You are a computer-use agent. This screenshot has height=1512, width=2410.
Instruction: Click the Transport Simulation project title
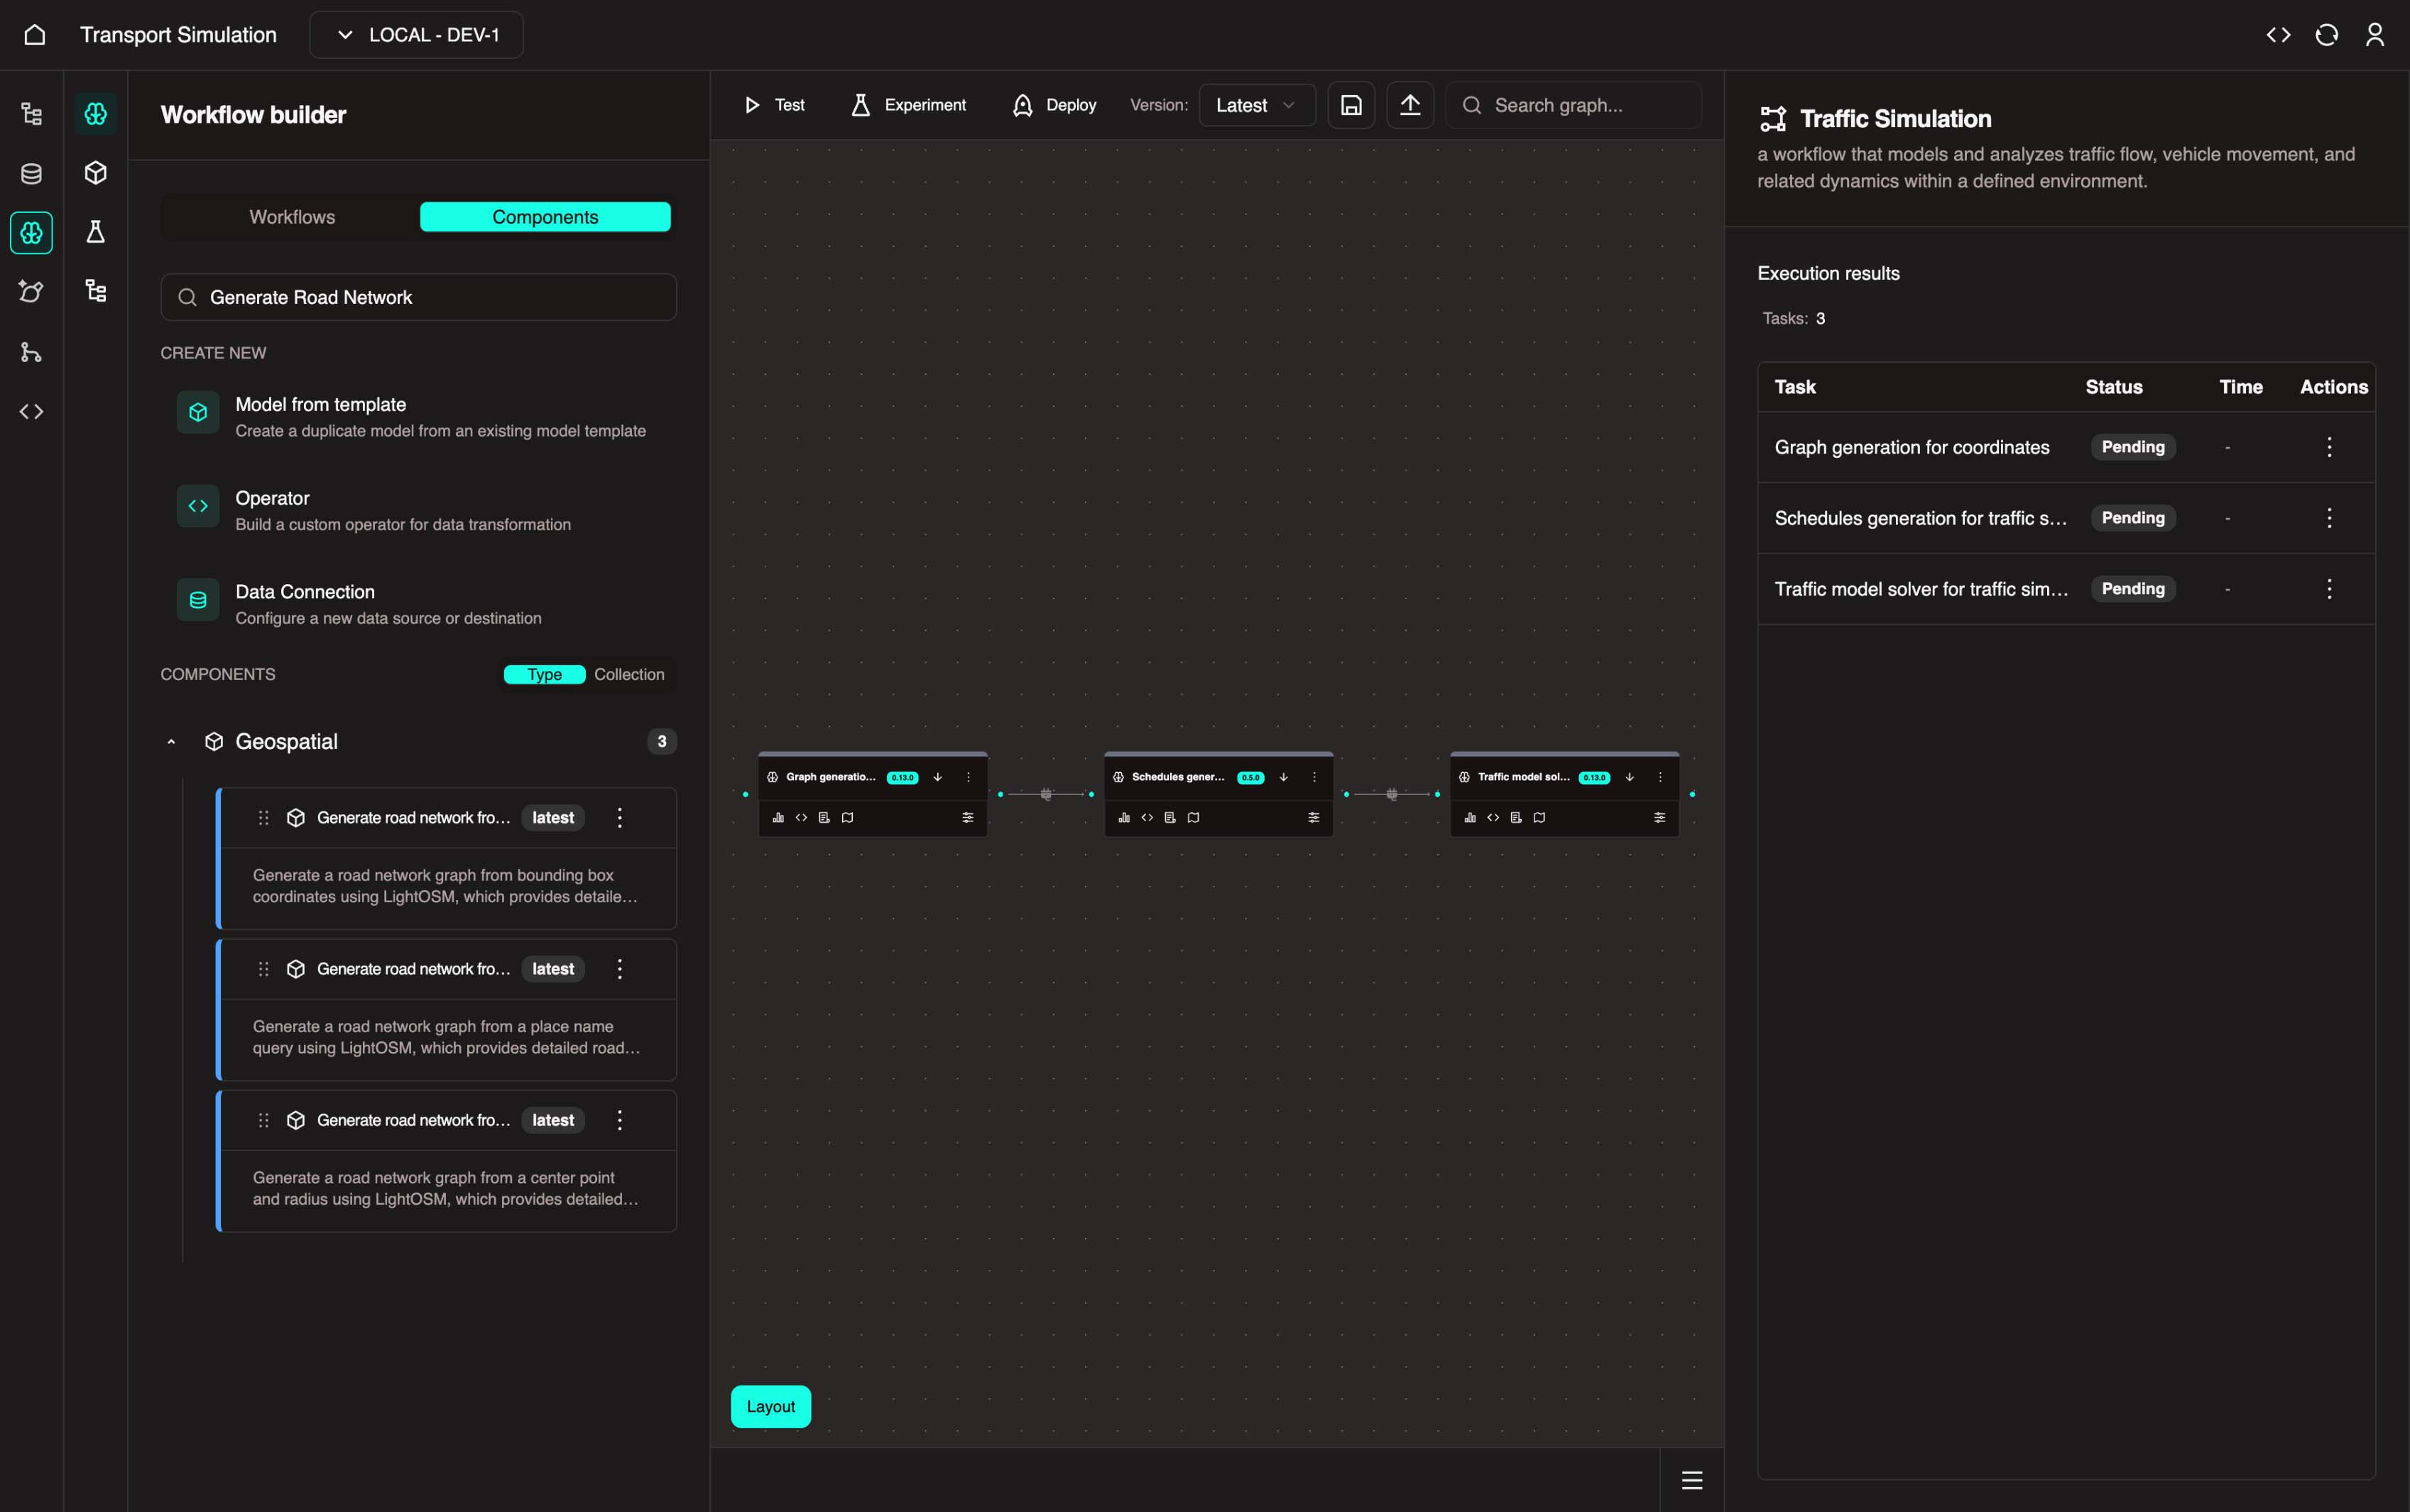coord(178,35)
